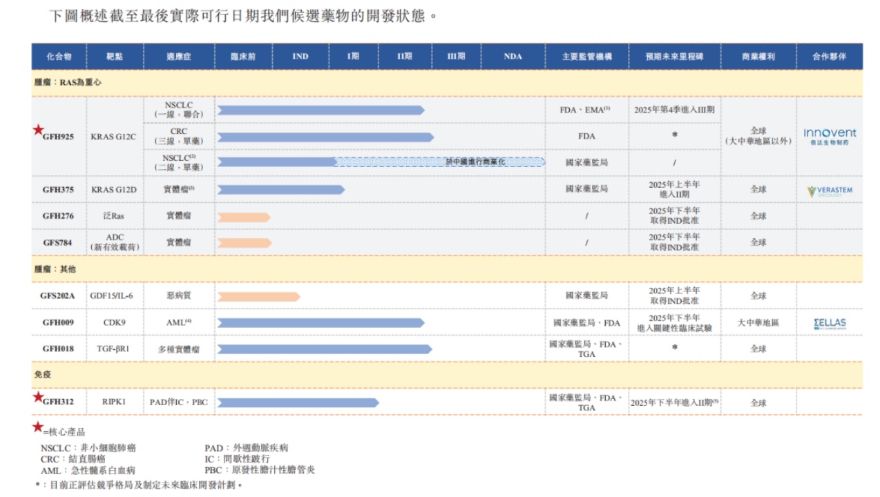Select the red star beside GFH312

(38, 397)
